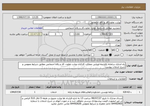Screen dimensions: 150x106
Task: Click service name cell برنامه نویسی، مشاوره
Action: (x=91, y=92)
